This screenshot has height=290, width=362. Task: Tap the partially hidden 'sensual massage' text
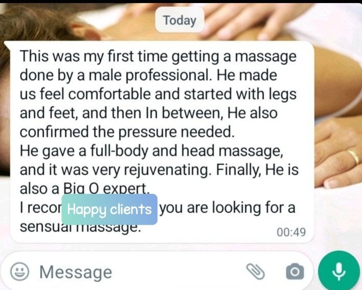(80, 227)
